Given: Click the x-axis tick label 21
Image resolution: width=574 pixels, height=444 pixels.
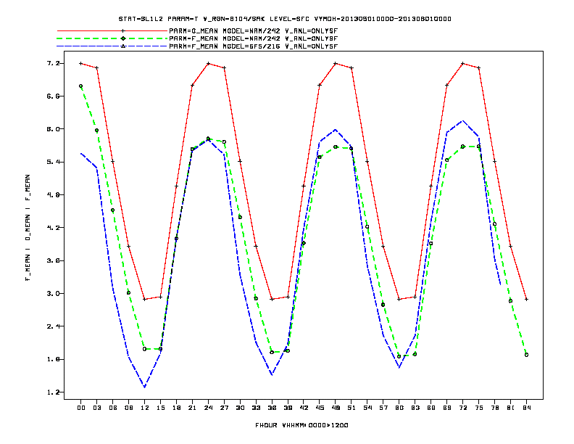Looking at the screenshot, I should click(x=192, y=408).
